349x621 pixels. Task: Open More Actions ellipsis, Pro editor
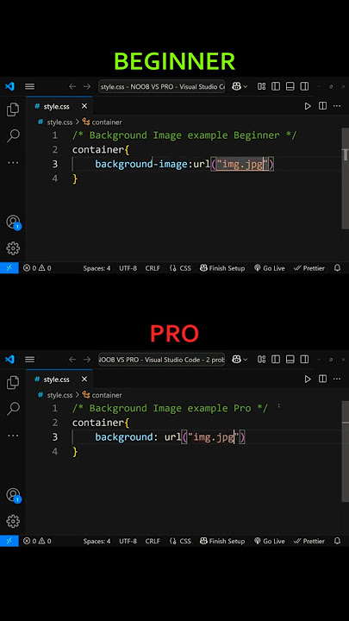click(337, 379)
